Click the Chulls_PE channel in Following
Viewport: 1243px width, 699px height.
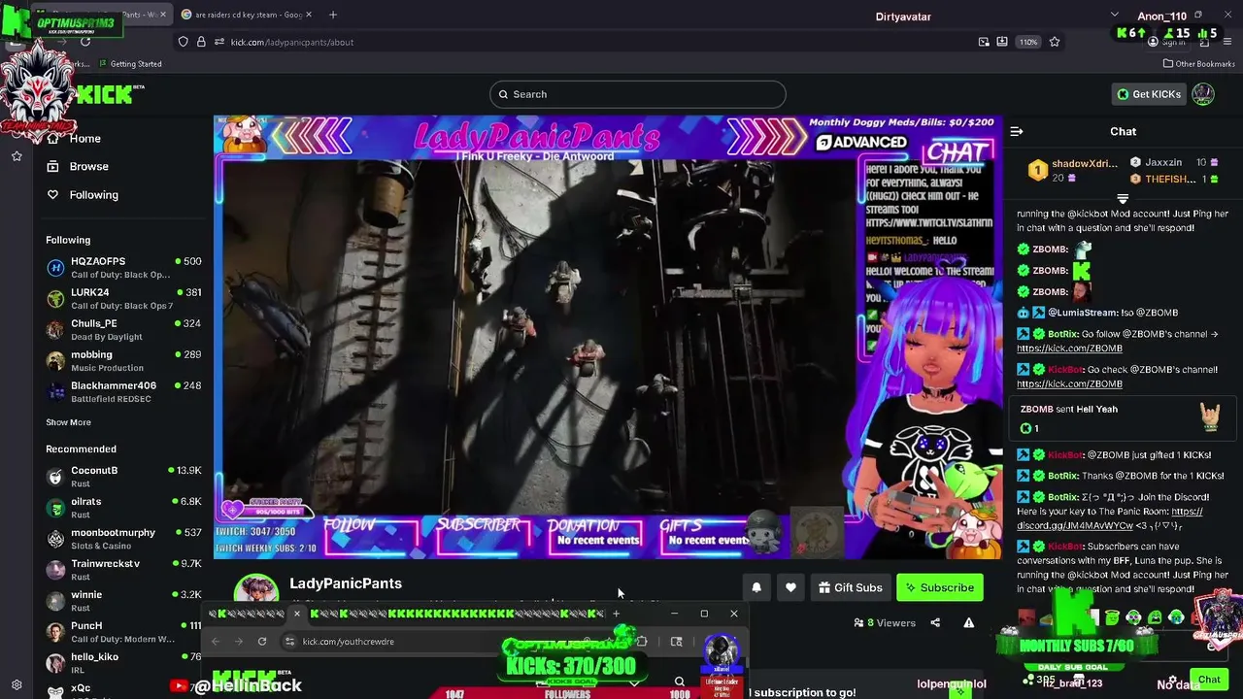point(123,329)
